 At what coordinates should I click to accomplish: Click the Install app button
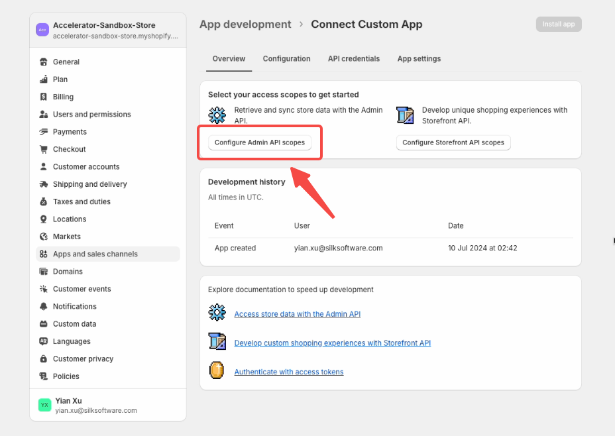559,24
